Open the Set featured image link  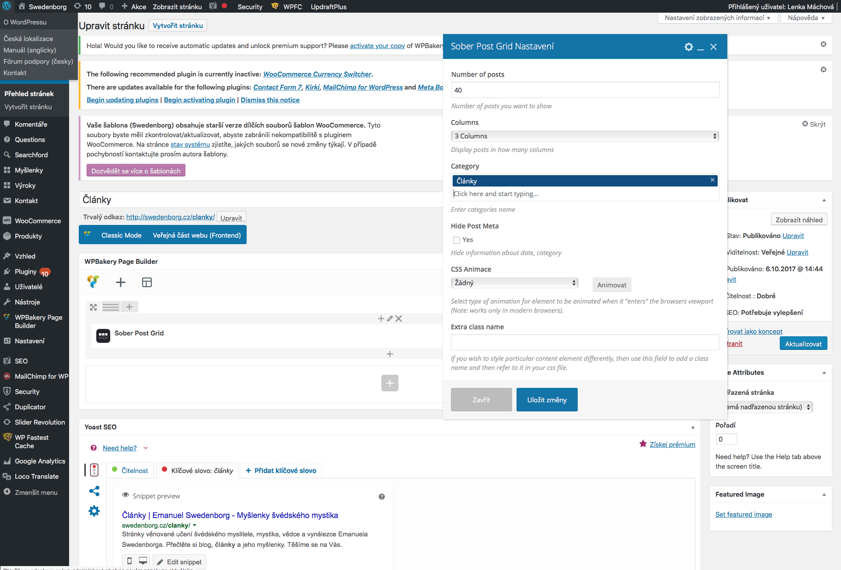[743, 514]
